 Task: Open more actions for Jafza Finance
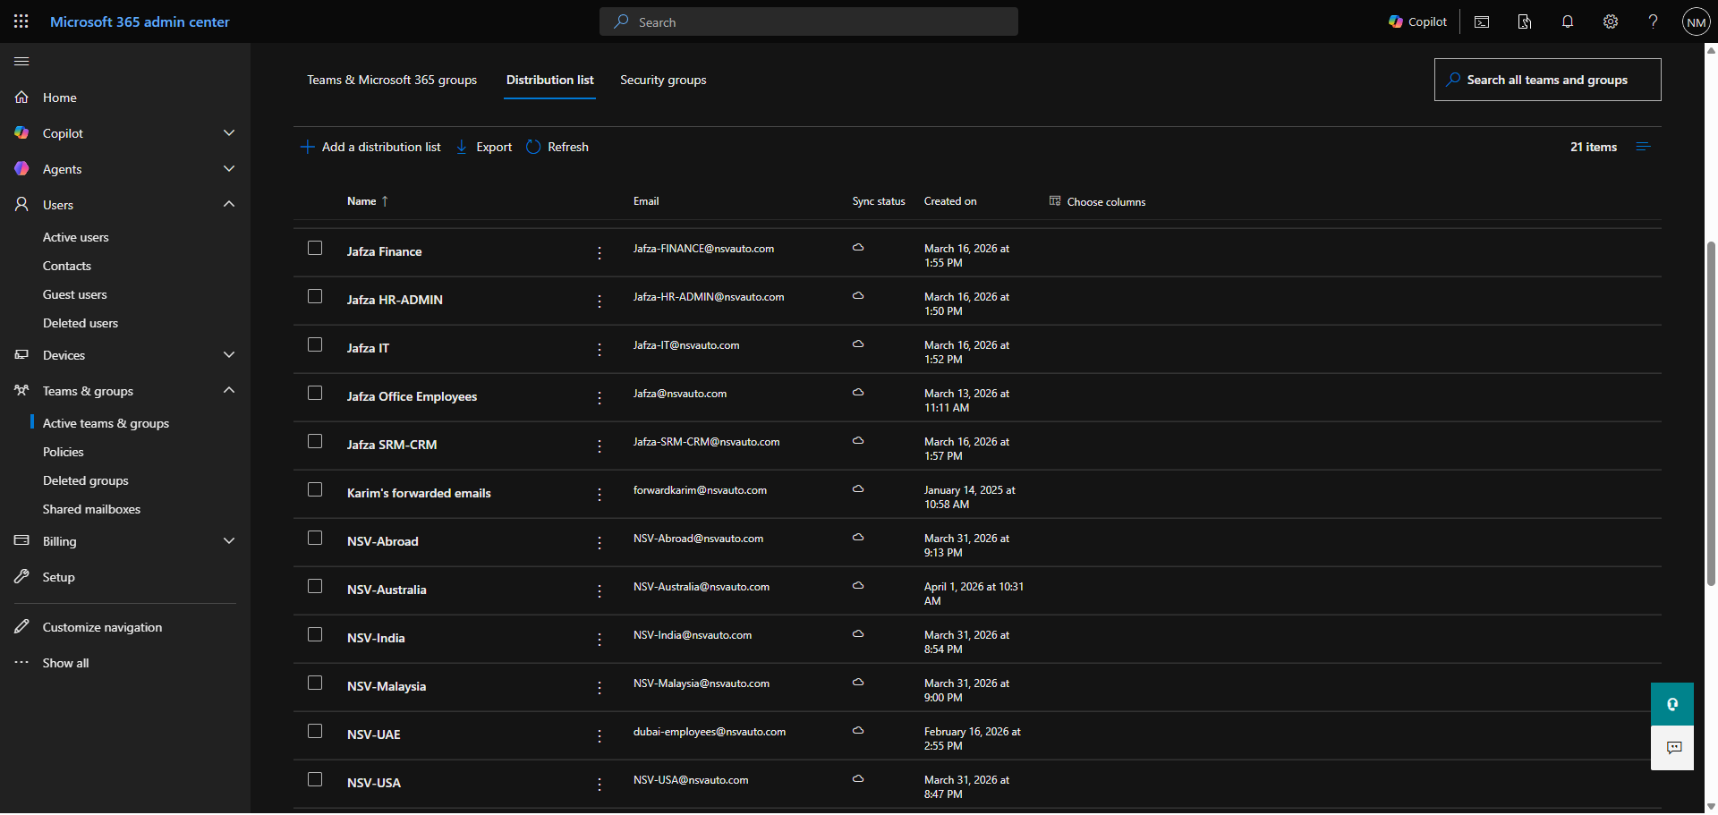pos(600,253)
